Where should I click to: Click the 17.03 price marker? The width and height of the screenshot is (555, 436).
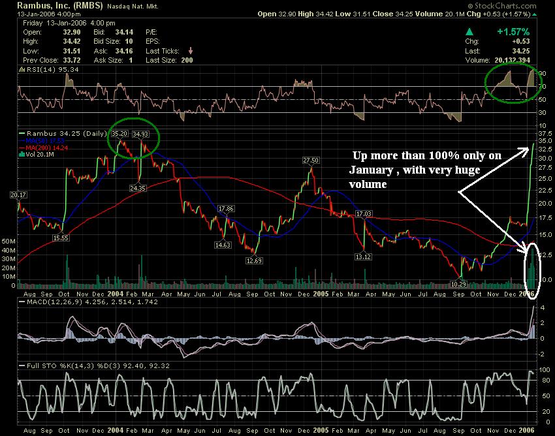coord(364,213)
